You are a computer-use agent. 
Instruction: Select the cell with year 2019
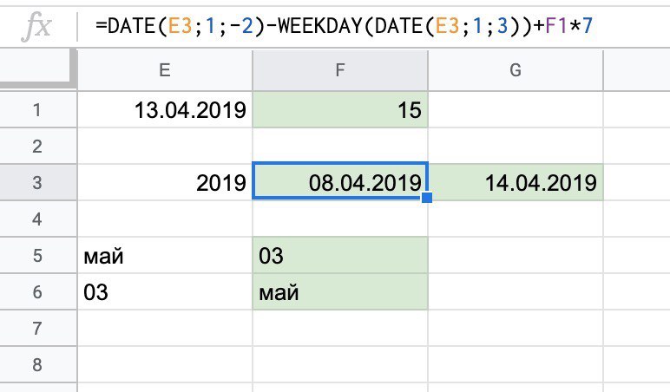[165, 183]
